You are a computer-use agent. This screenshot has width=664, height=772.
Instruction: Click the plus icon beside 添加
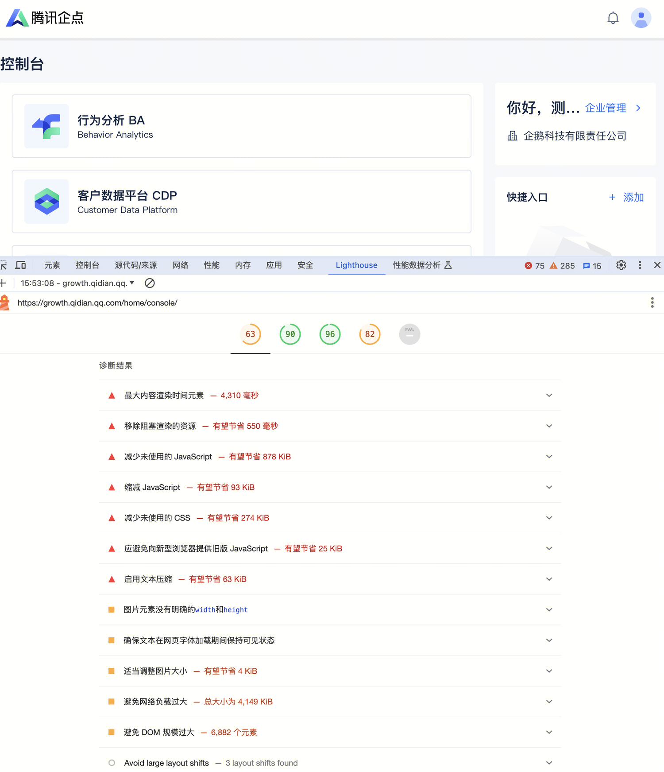point(612,197)
